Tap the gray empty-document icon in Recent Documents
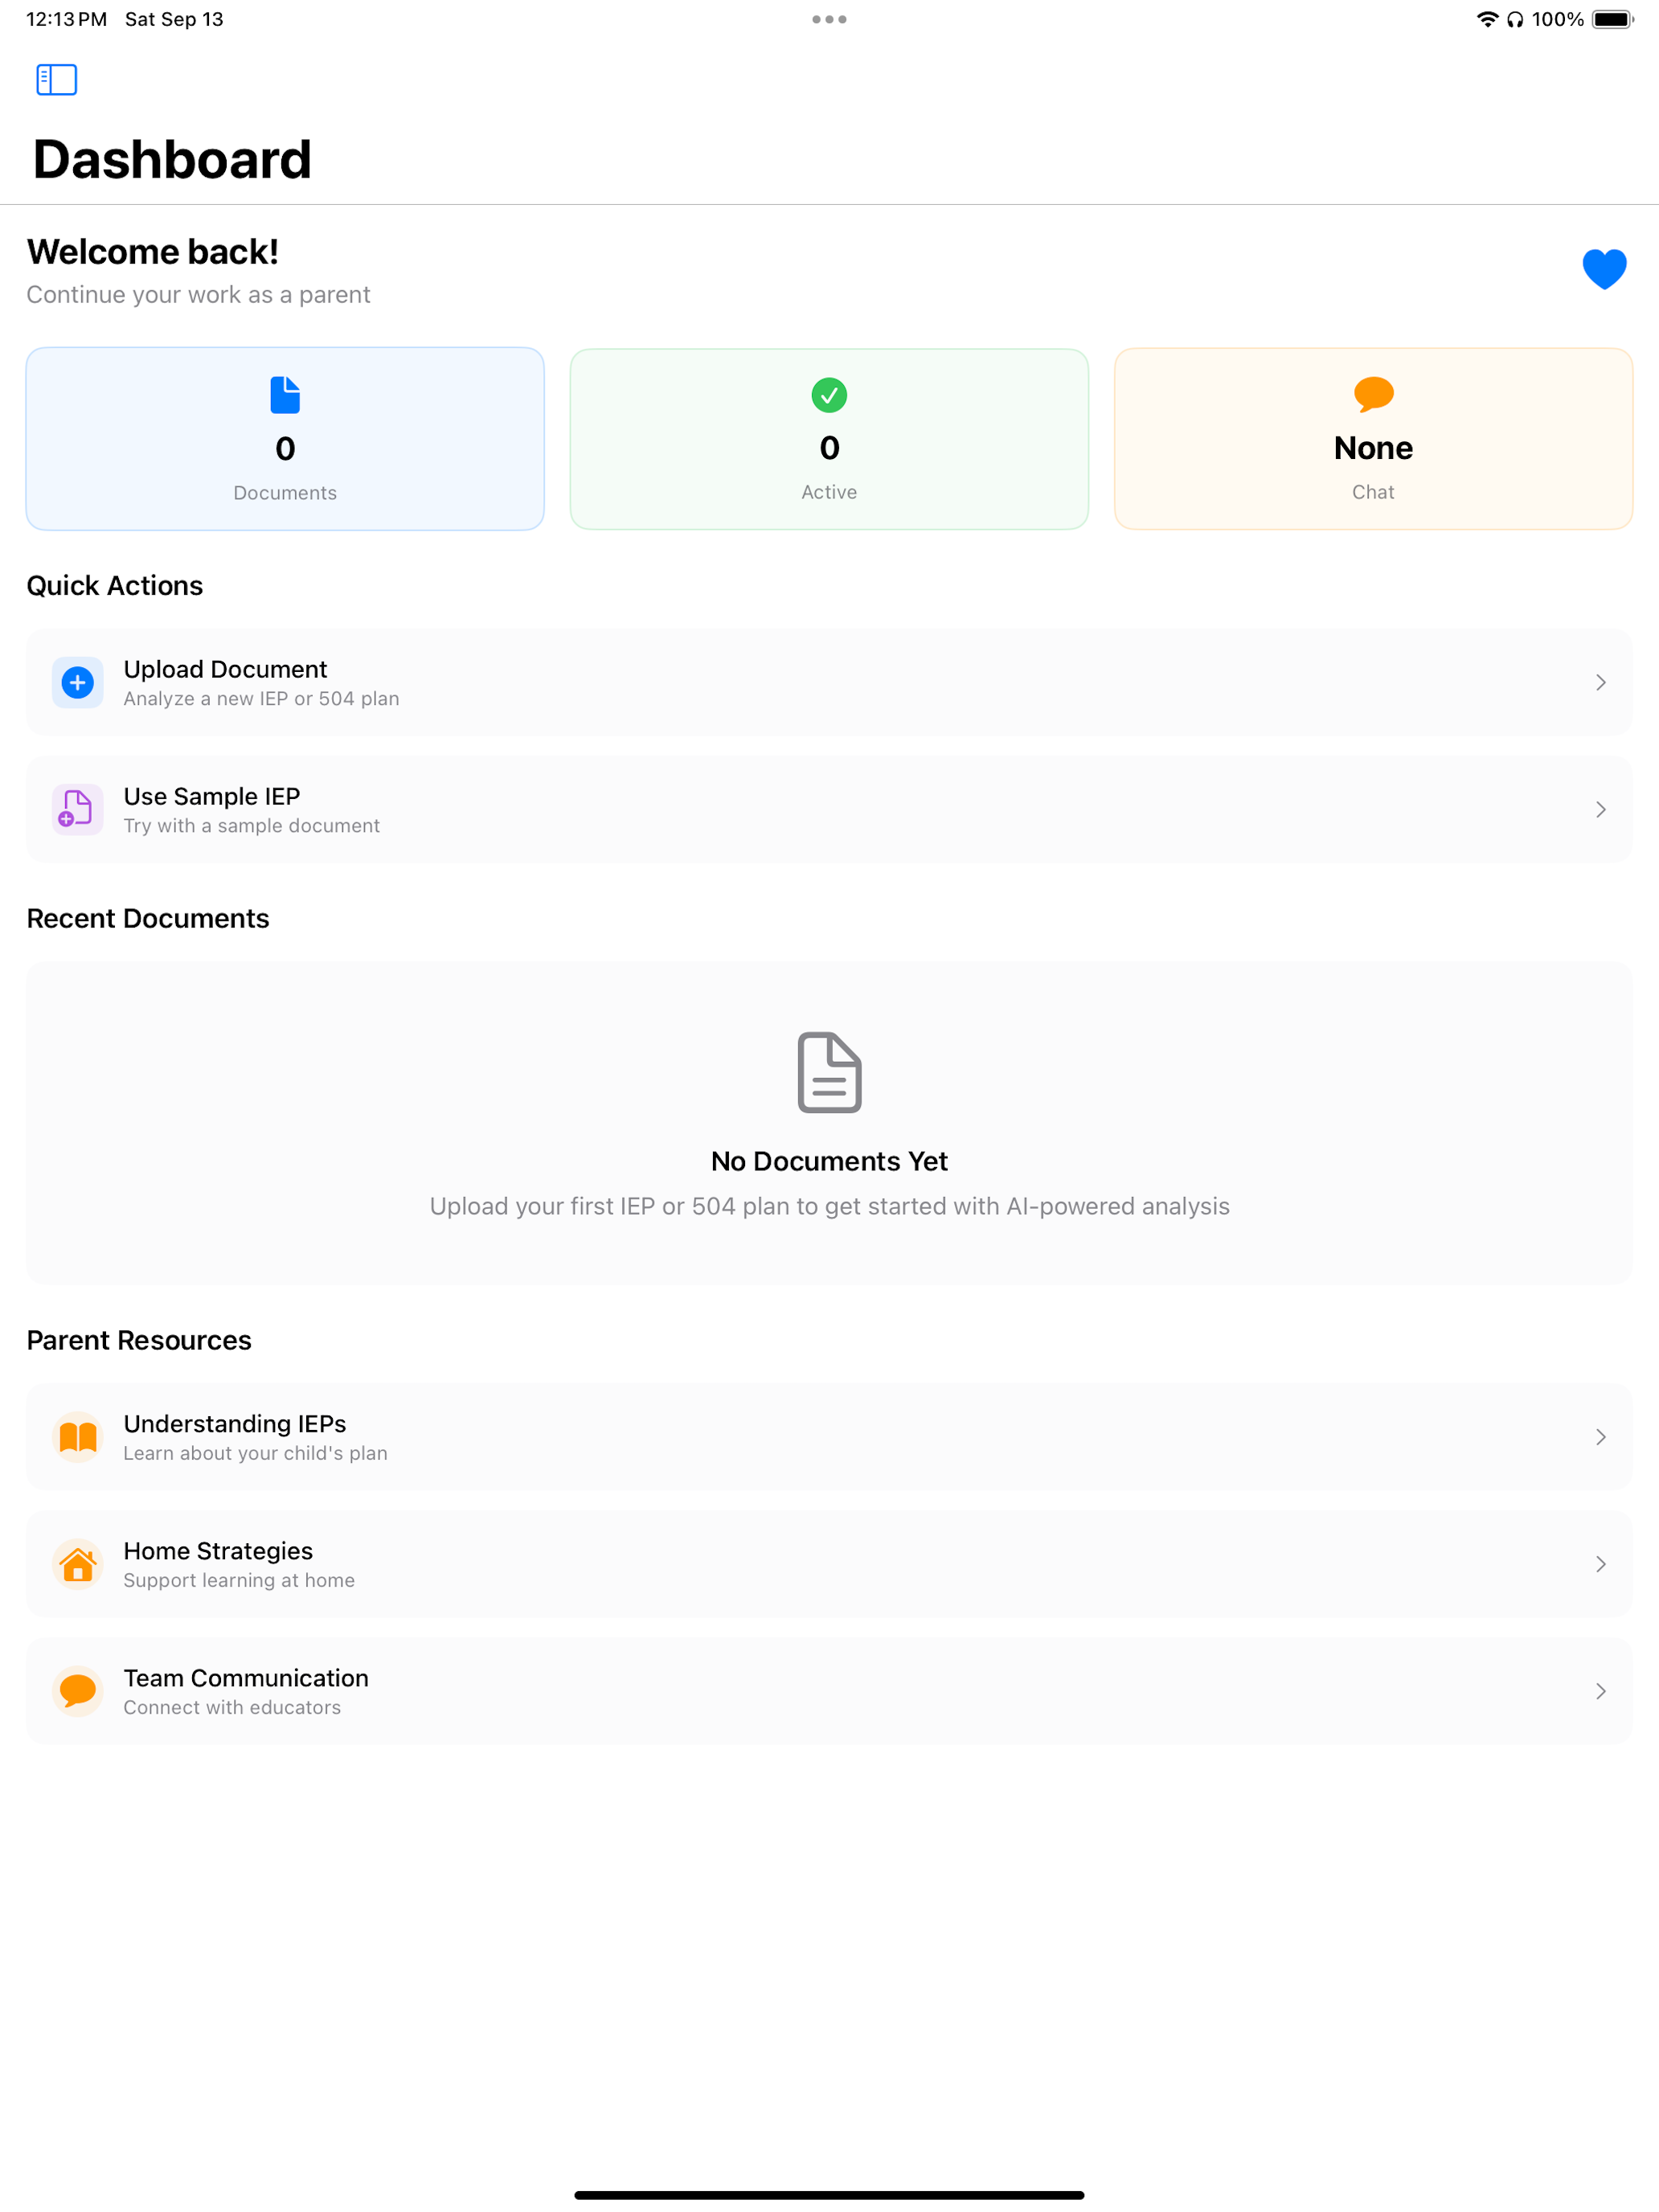The width and height of the screenshot is (1659, 2212). [829, 1072]
